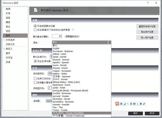Select Nederlands - Dutch from list
This screenshot has height=118, width=162.
click(x=82, y=85)
